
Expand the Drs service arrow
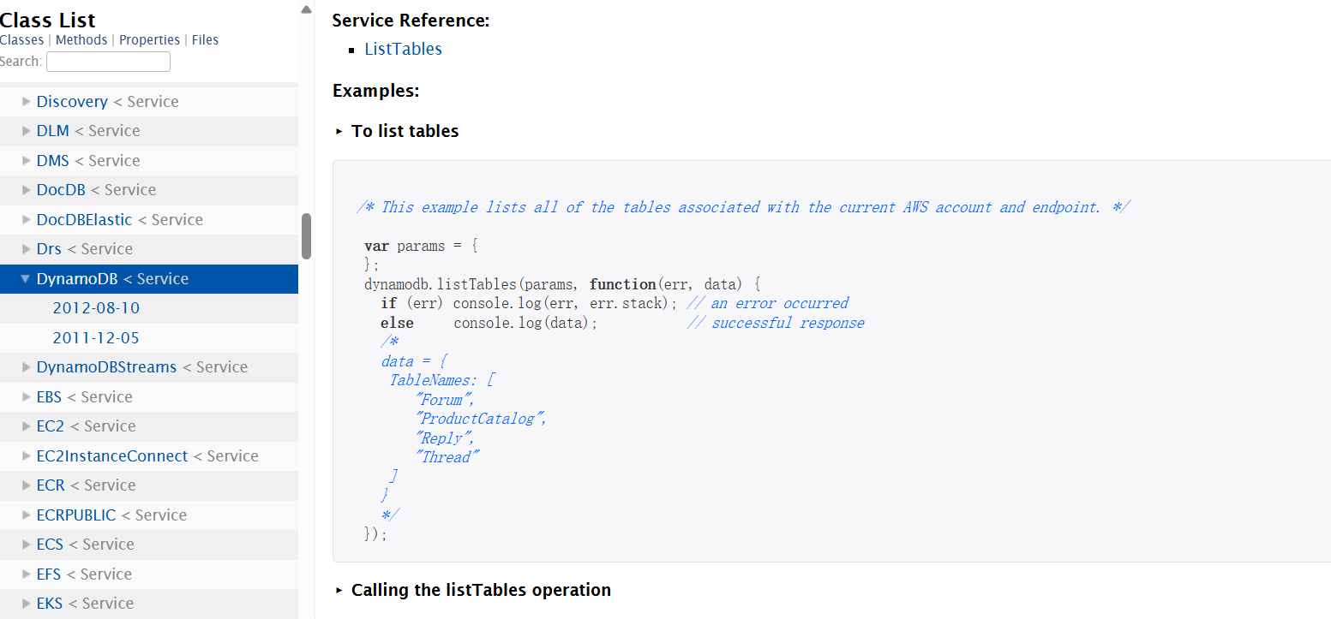coord(27,249)
